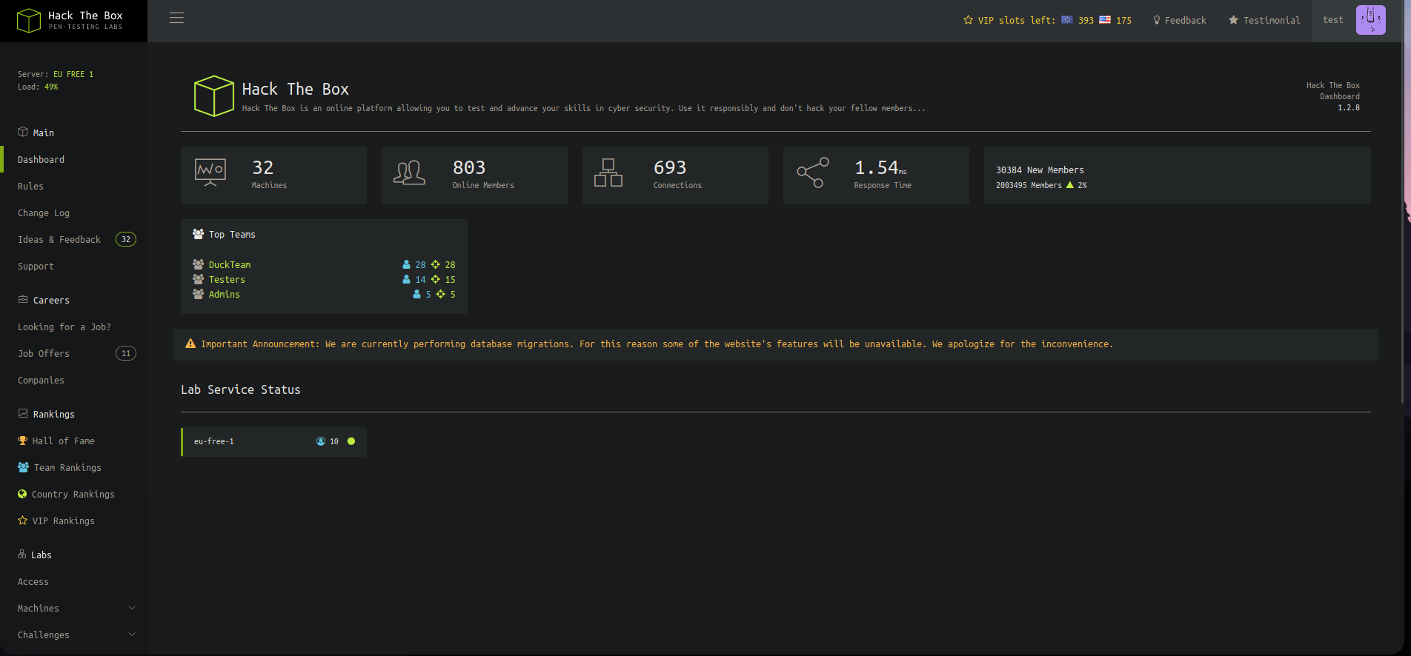The image size is (1411, 656).
Task: Click the Machines presentation board icon
Action: tap(210, 172)
